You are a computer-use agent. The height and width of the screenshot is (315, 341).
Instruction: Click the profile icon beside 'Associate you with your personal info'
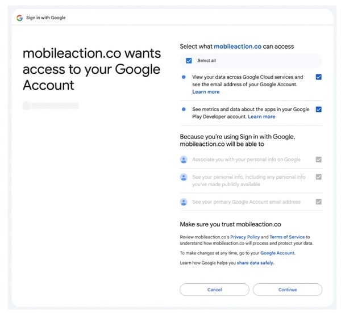click(184, 159)
